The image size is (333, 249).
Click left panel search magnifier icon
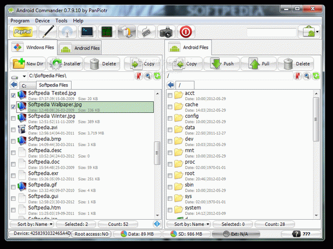point(148,76)
